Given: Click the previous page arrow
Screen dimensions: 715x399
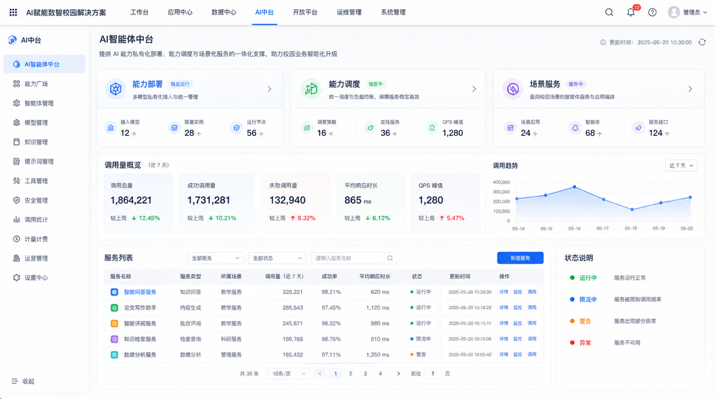Looking at the screenshot, I should pyautogui.click(x=320, y=373).
